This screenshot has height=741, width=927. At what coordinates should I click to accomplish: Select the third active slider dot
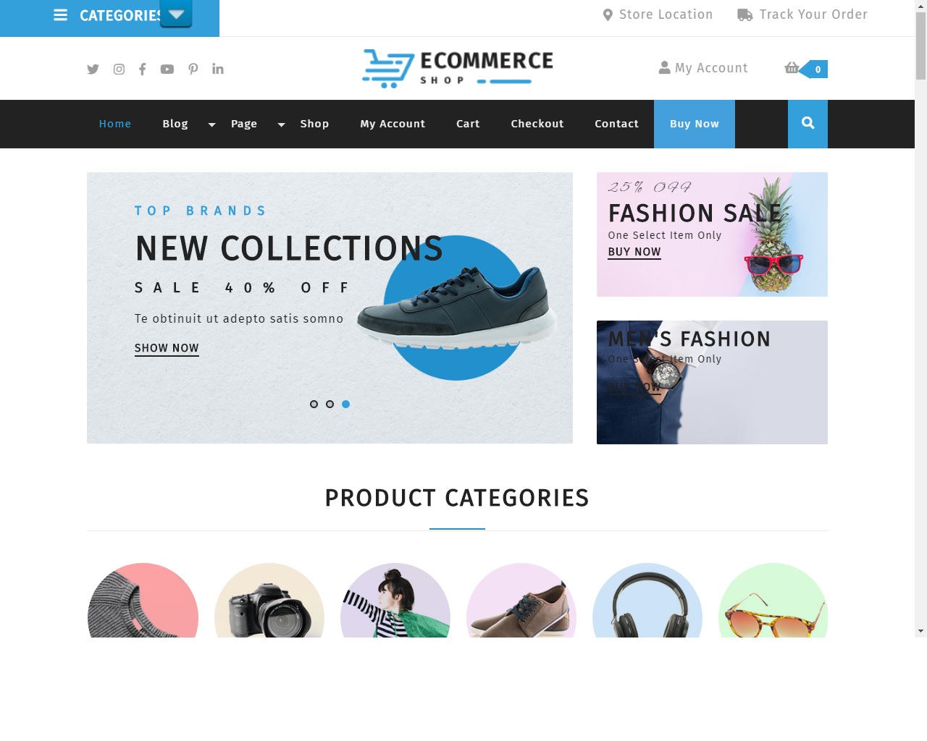pyautogui.click(x=345, y=405)
